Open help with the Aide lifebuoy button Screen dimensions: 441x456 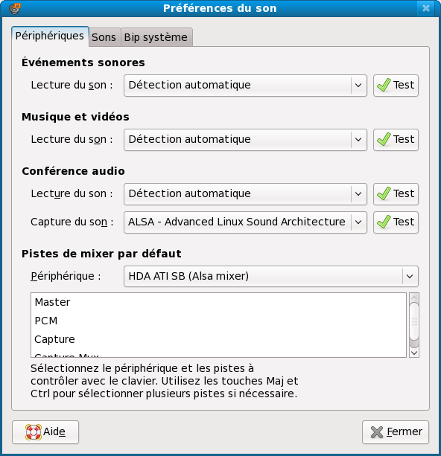click(x=45, y=432)
